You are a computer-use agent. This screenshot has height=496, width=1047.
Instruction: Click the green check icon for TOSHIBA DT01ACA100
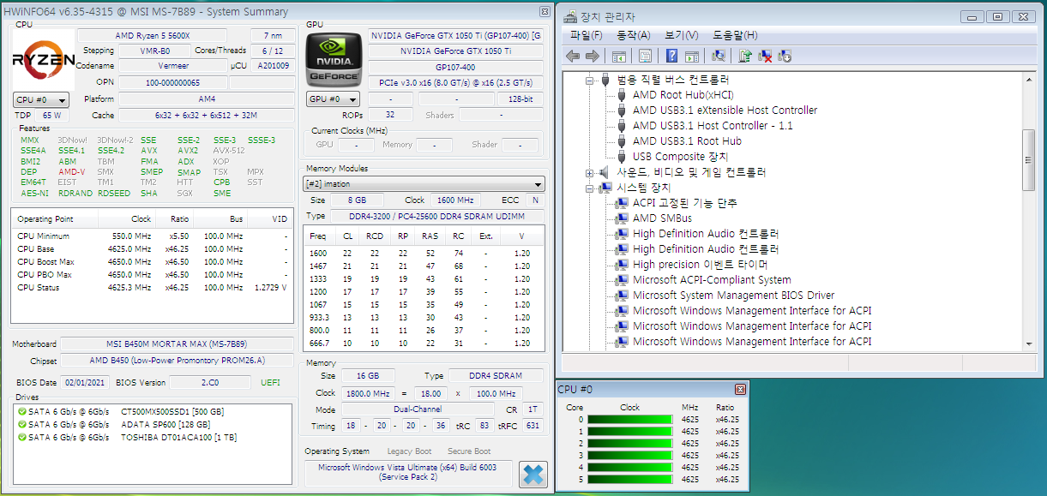coord(22,437)
